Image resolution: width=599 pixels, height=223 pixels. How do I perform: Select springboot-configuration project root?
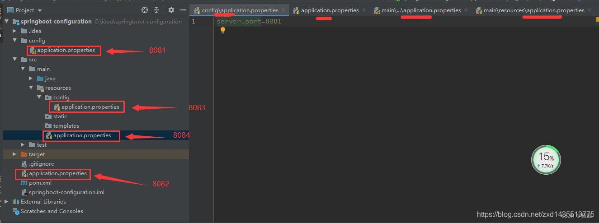56,21
